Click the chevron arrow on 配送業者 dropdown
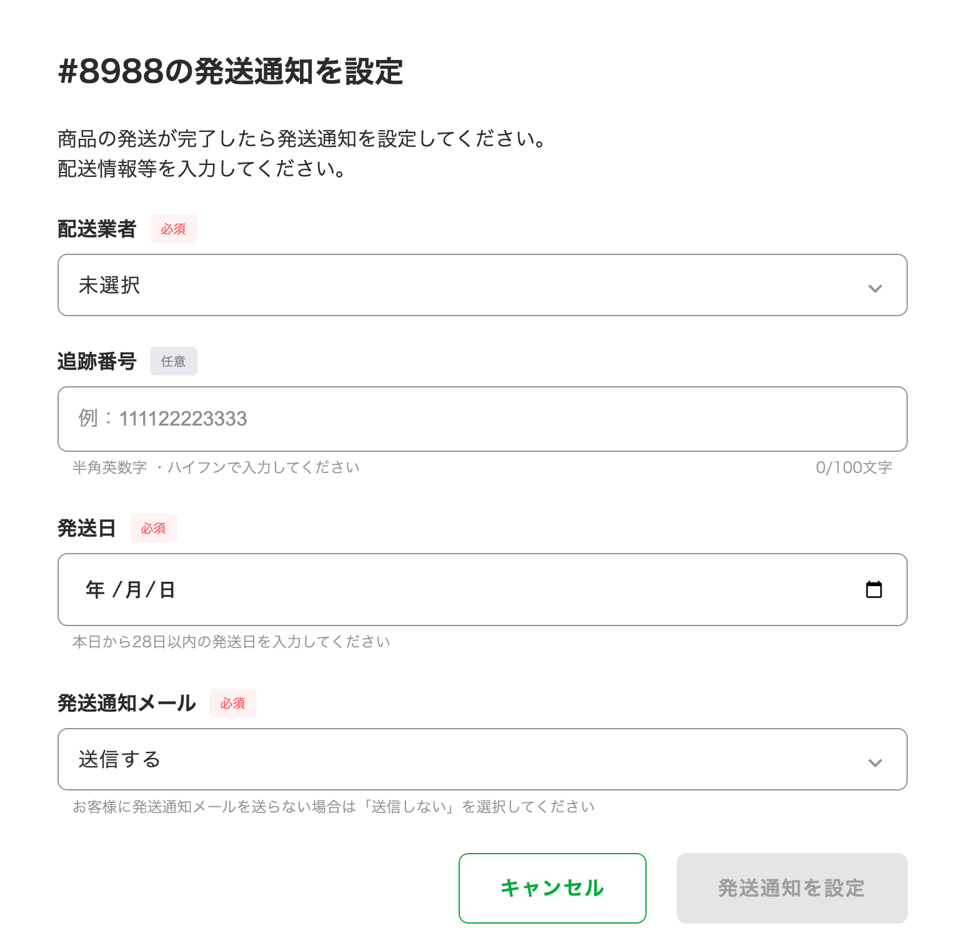The image size is (964, 948). [875, 288]
